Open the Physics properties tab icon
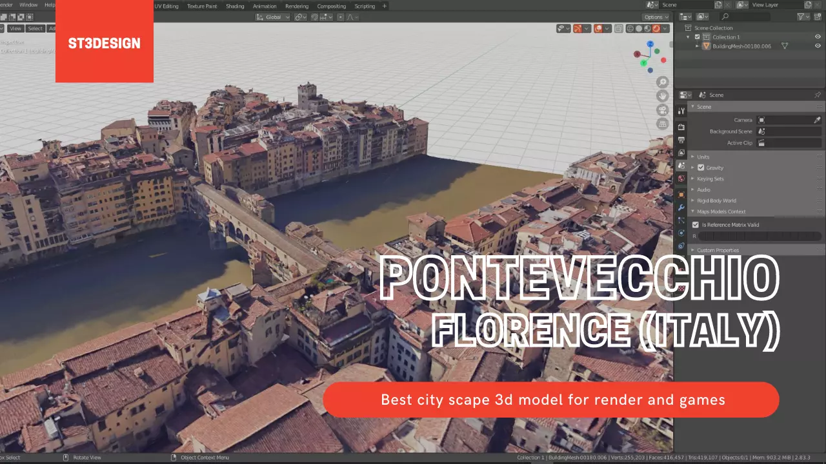This screenshot has width=826, height=464. point(681,233)
